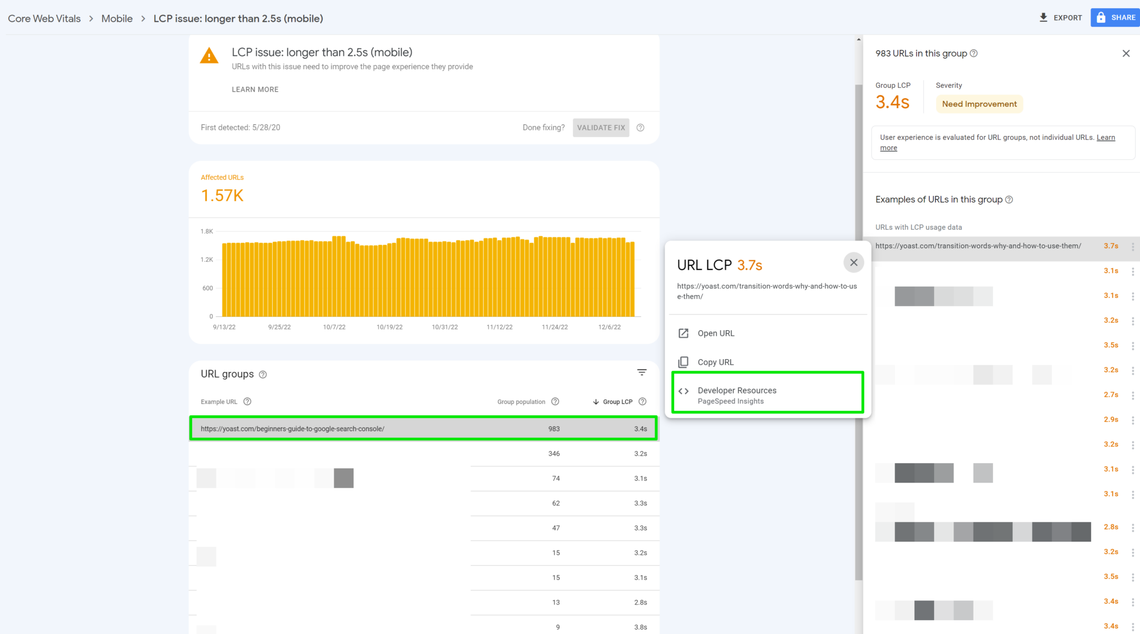
Task: Click the Copy URL icon in the popup
Action: click(684, 362)
